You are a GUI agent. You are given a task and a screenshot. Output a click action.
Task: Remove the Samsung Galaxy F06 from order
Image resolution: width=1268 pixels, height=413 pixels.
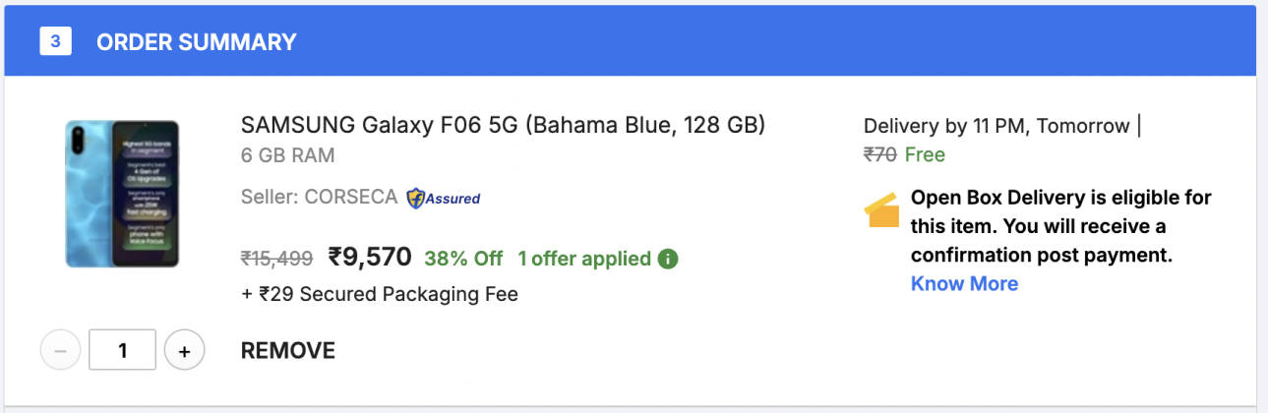(x=287, y=351)
